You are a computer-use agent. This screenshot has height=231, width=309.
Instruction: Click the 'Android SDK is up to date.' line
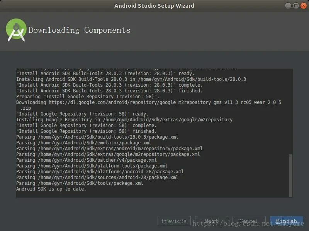(51, 189)
